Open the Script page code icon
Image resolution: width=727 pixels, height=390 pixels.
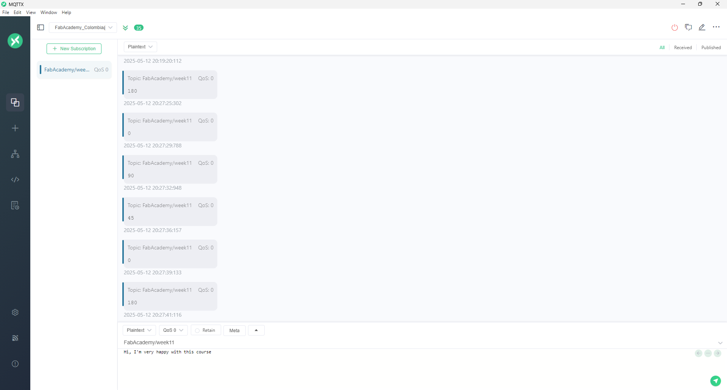(x=15, y=180)
